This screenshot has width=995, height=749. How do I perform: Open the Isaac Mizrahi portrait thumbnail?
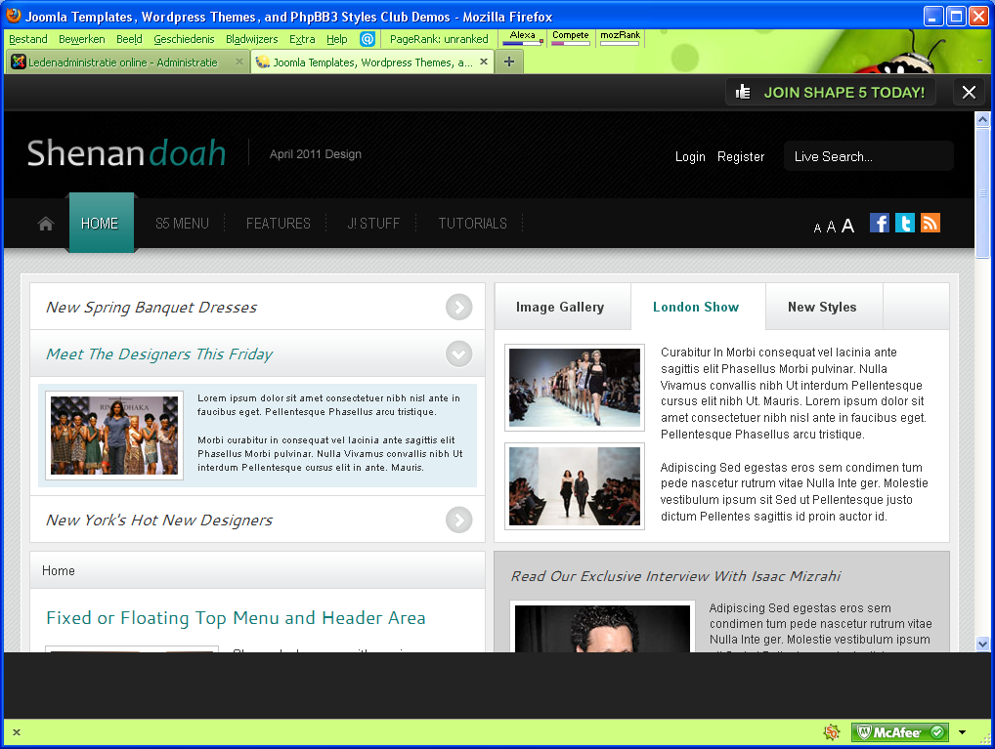[602, 627]
